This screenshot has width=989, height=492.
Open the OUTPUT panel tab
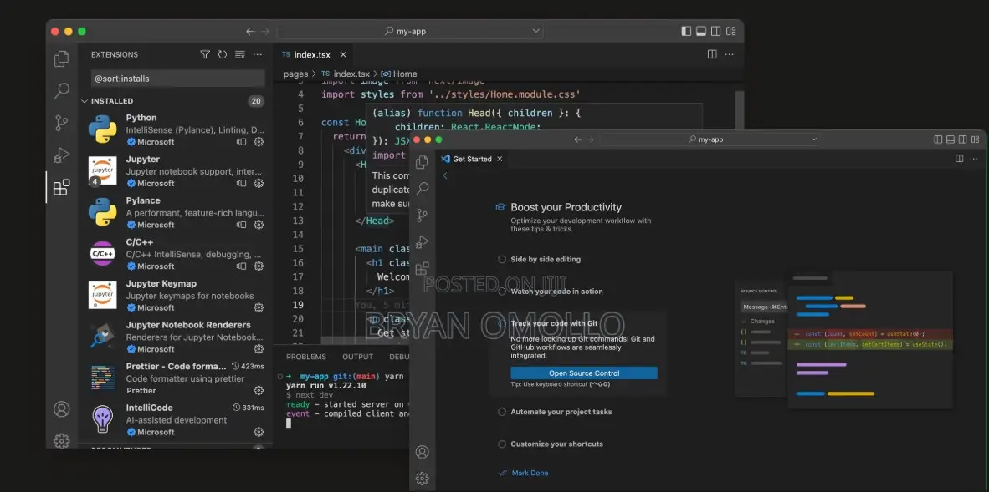pyautogui.click(x=357, y=357)
